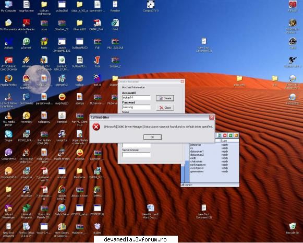Open More Games at GameHouse shortcut
This screenshot has height=243, width=303.
[62, 230]
